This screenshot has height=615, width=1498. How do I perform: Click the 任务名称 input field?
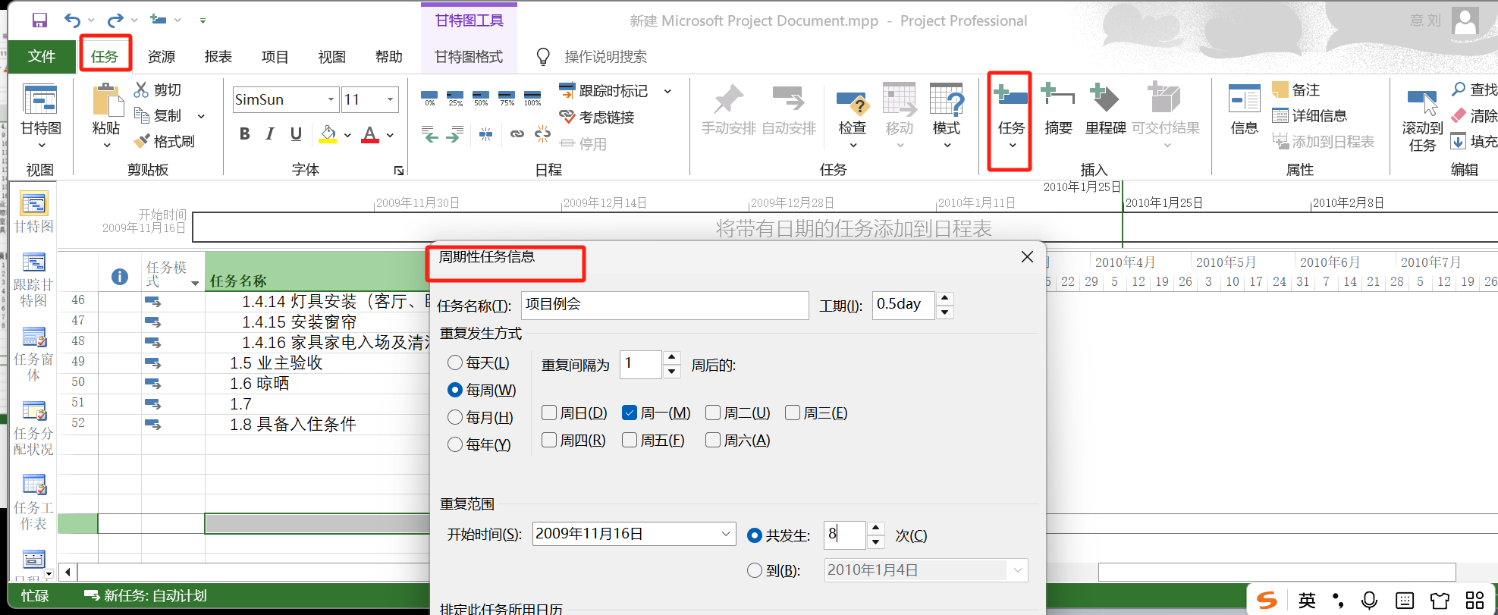[664, 305]
